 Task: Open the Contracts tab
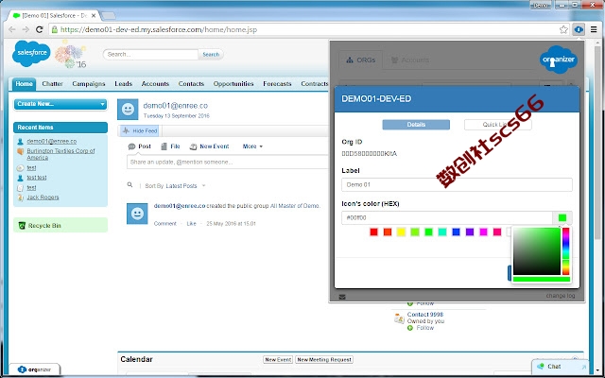tap(315, 84)
